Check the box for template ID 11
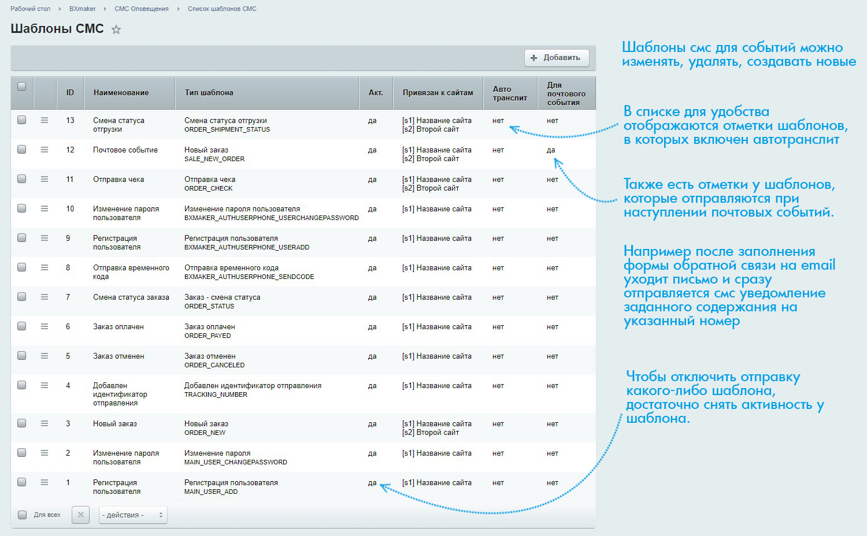Viewport: 867px width, 536px height. pos(22,179)
